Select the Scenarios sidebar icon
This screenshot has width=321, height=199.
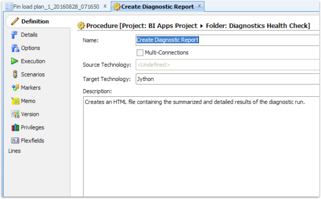click(x=15, y=74)
